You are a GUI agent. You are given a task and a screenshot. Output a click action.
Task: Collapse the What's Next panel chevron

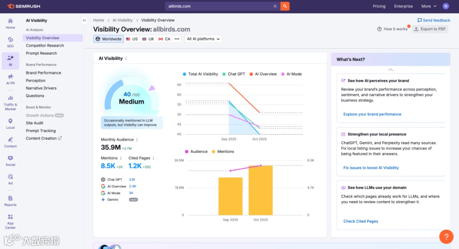(x=391, y=70)
